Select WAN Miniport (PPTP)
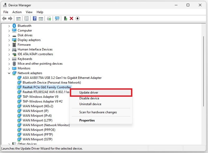 pyautogui.click(x=38, y=135)
